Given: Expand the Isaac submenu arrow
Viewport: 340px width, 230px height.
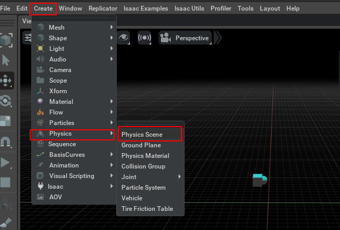Looking at the screenshot, I should coord(111,186).
